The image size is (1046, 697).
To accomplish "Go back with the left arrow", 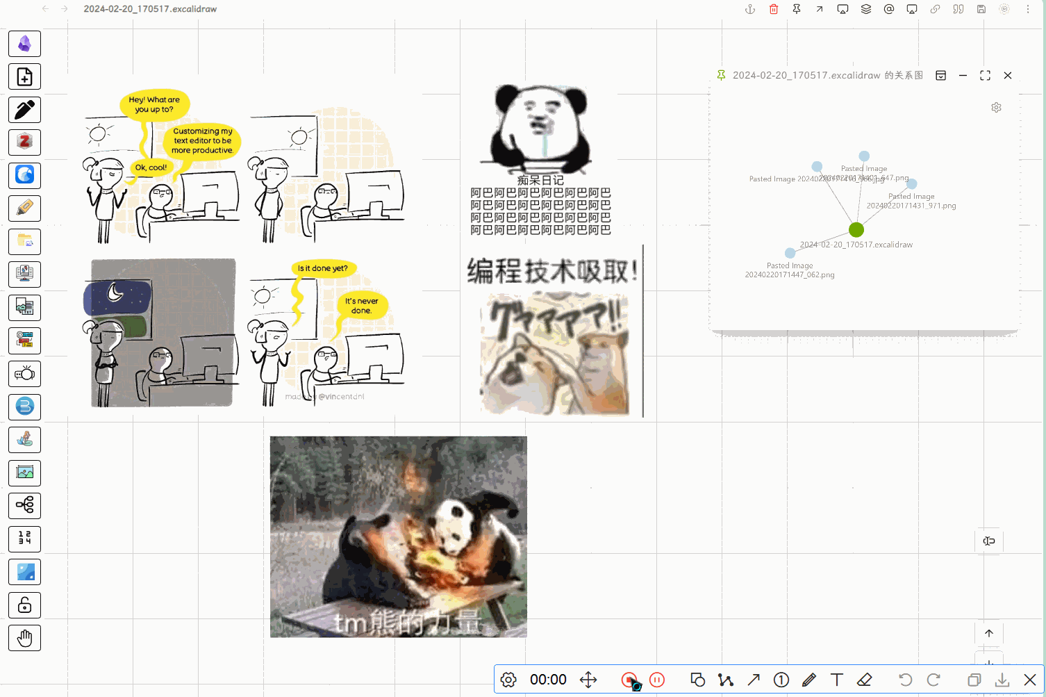I will coord(46,9).
